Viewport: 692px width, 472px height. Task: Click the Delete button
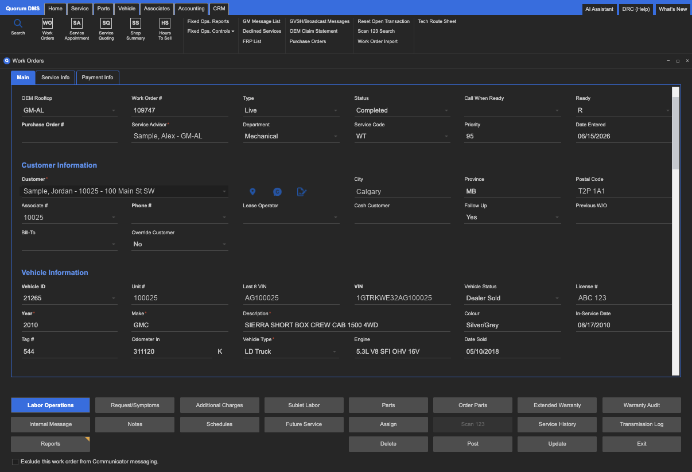[388, 444]
